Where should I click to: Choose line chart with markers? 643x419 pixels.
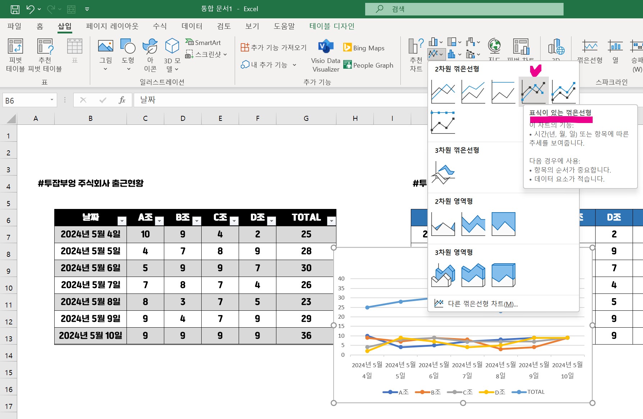tap(533, 92)
